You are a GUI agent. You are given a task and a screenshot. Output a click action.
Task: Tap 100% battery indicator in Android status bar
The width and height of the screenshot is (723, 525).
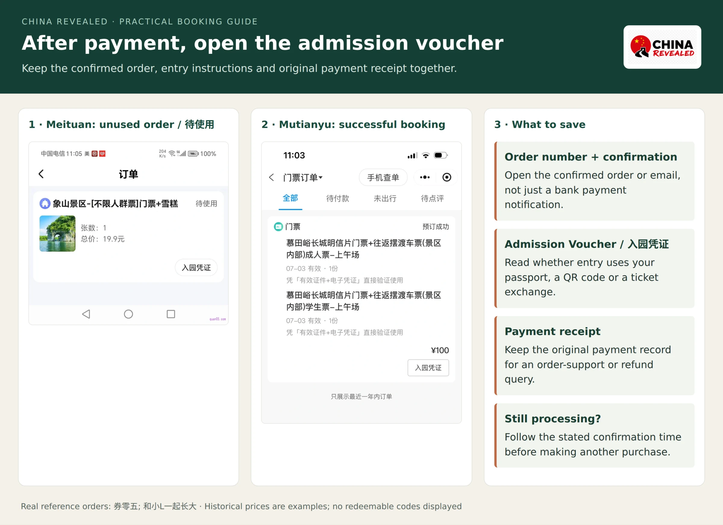[202, 154]
